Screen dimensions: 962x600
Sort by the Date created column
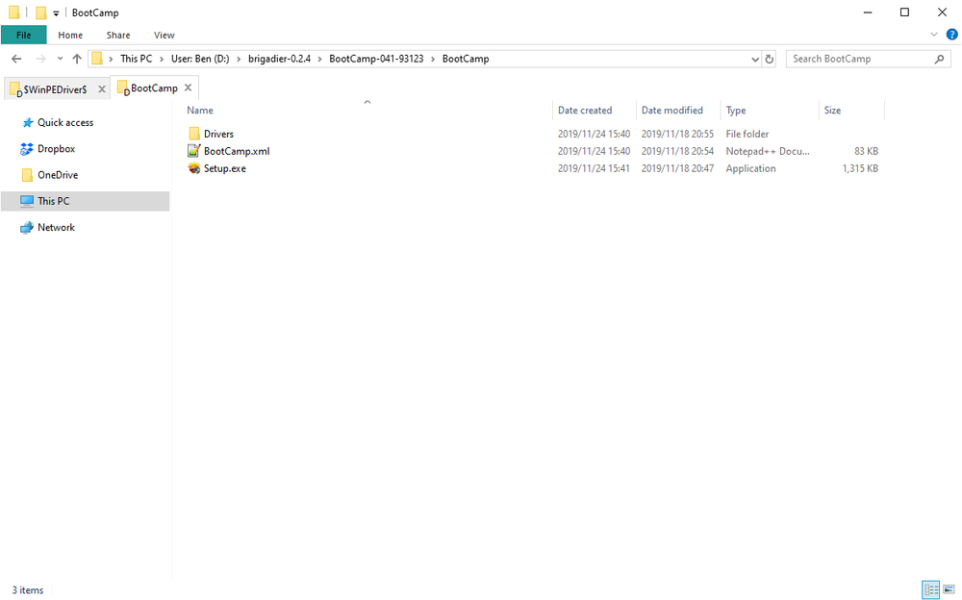585,111
